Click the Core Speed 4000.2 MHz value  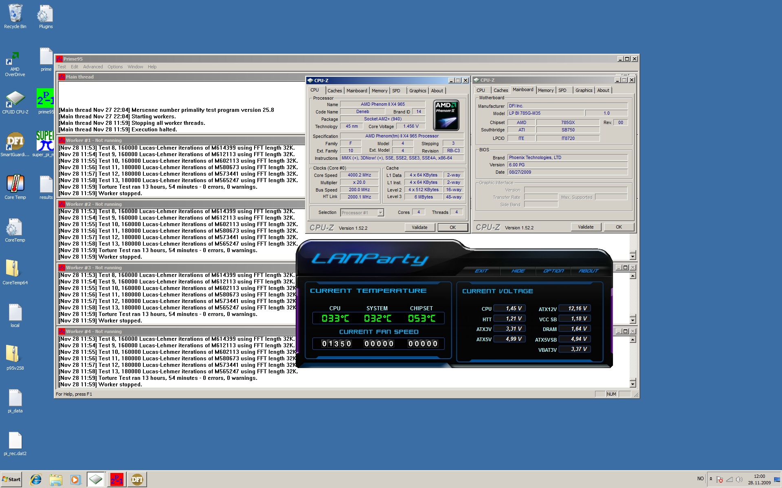point(359,175)
